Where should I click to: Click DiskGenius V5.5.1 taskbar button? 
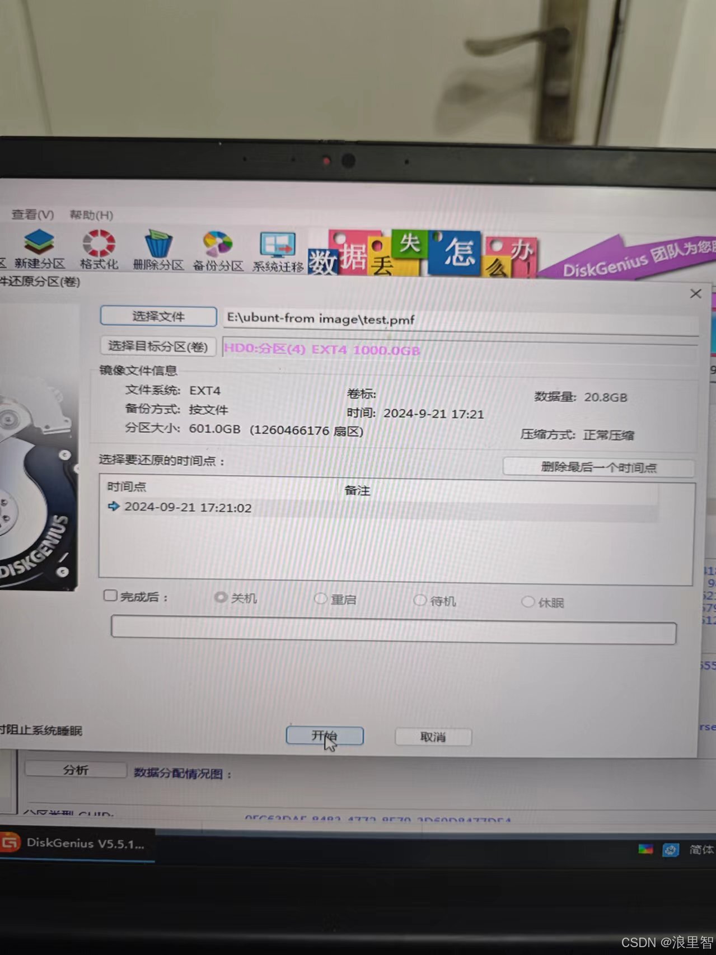[x=77, y=844]
